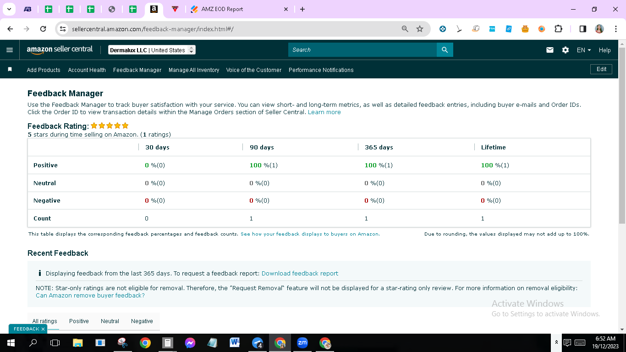Click the browser address bar URL
626x352 pixels.
click(153, 29)
